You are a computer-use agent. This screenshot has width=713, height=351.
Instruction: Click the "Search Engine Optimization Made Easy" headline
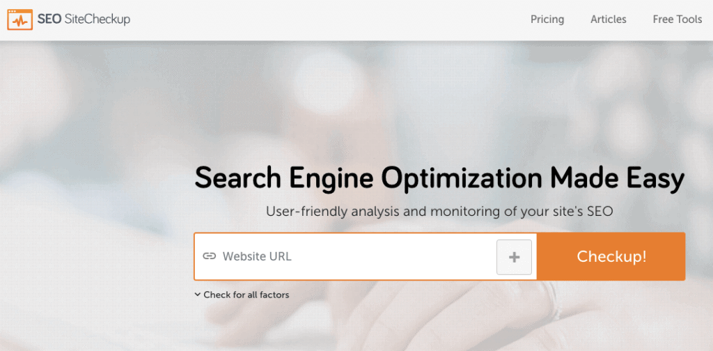point(439,179)
